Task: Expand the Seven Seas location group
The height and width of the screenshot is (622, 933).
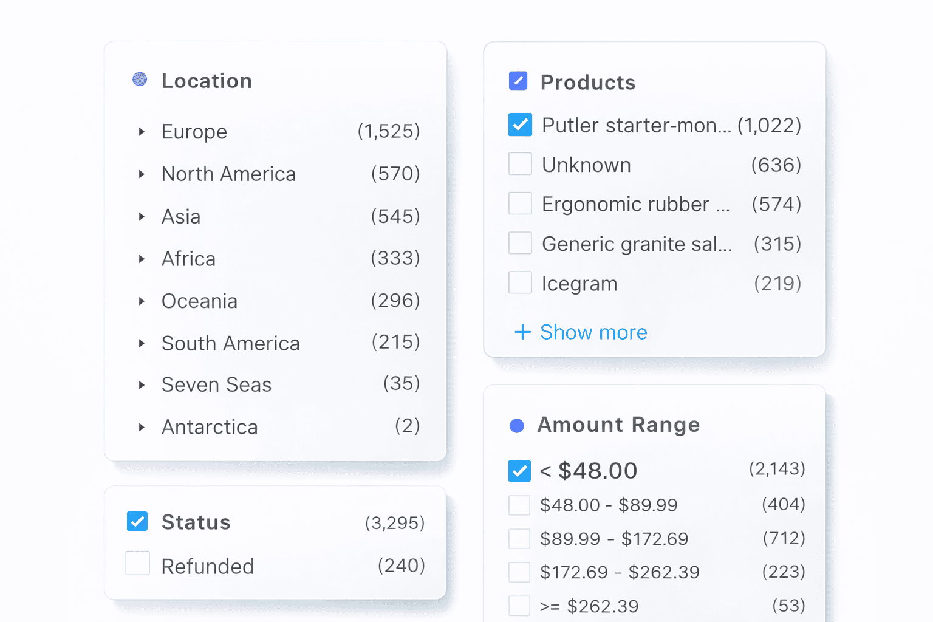Action: (x=142, y=384)
